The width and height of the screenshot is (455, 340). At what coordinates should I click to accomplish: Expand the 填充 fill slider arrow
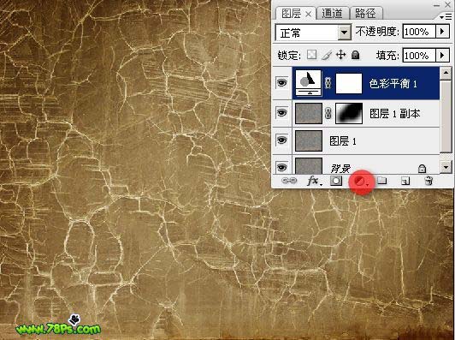pos(442,55)
